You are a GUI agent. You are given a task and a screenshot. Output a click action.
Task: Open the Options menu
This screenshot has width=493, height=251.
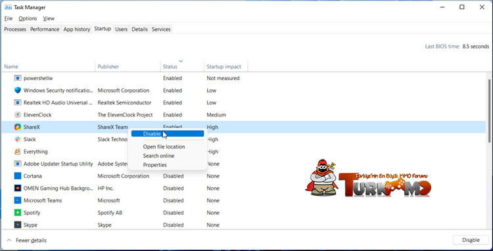[28, 18]
